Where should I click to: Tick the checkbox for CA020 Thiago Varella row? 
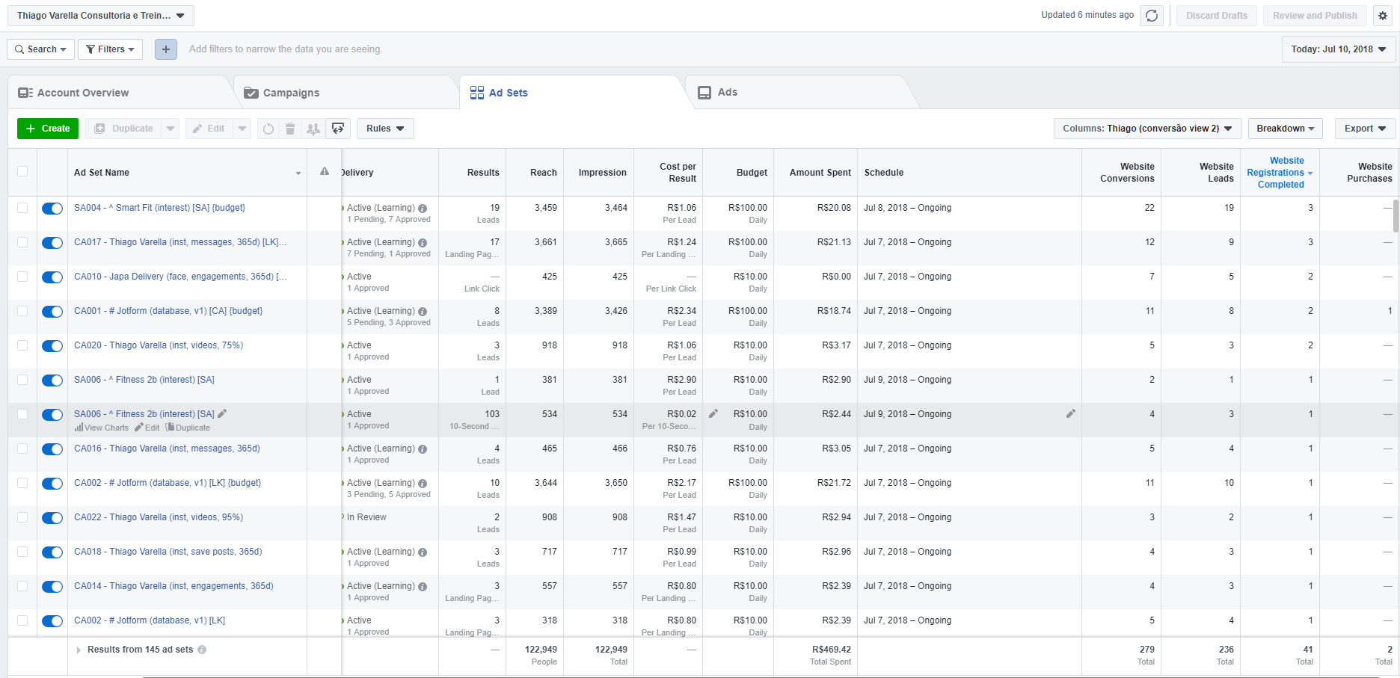(22, 345)
